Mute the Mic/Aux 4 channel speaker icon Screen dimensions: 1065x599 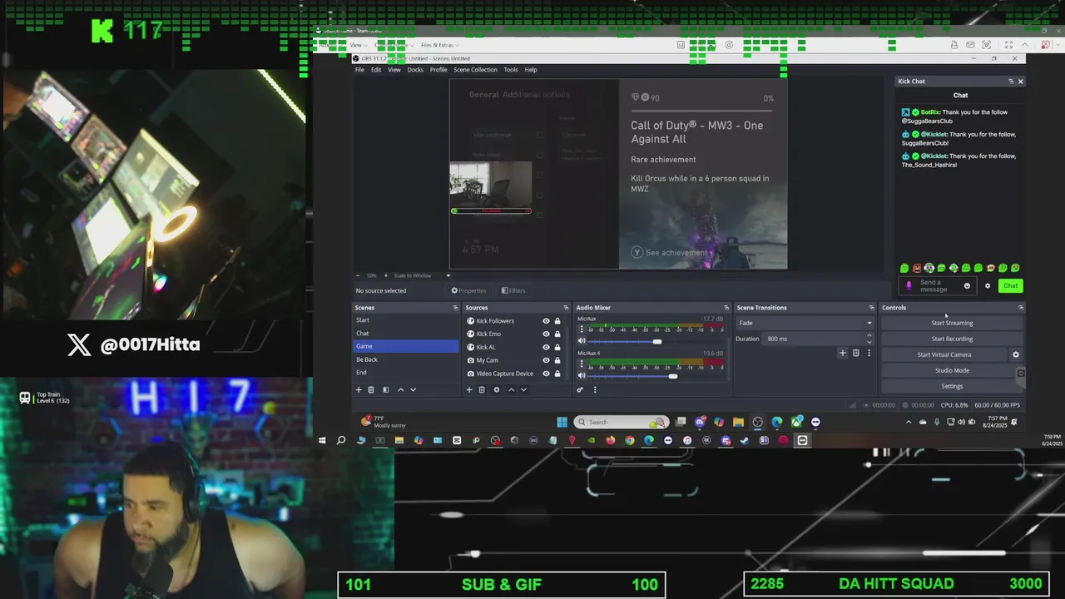tap(582, 376)
